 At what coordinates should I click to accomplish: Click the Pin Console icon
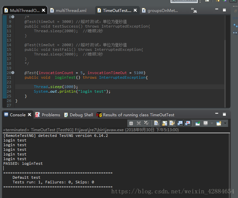197,123
